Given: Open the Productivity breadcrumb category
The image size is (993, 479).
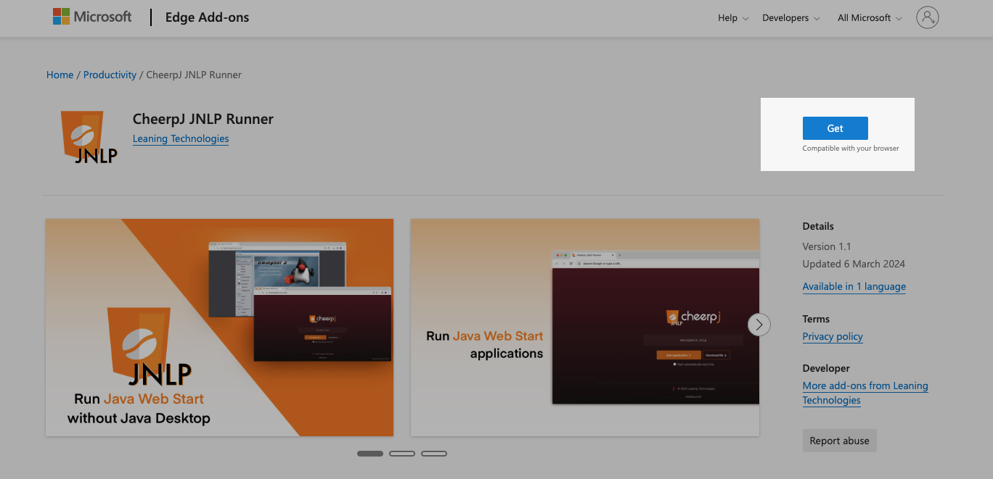Looking at the screenshot, I should 110,75.
